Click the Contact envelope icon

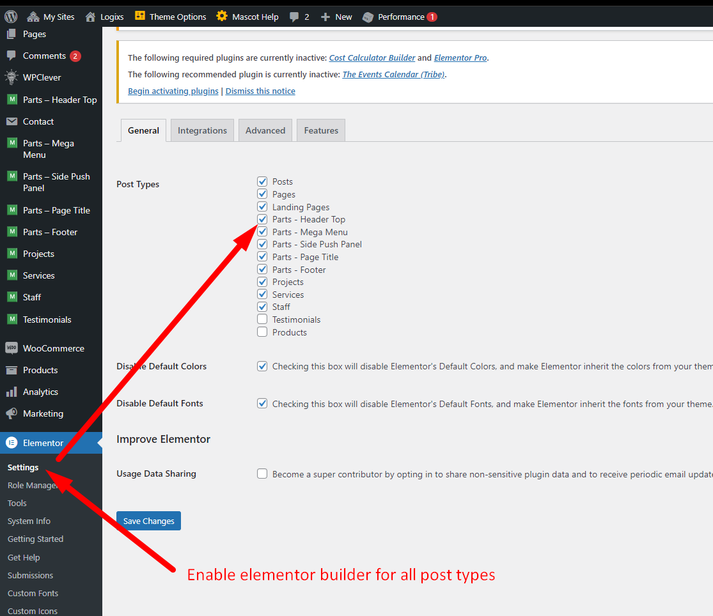coord(12,121)
